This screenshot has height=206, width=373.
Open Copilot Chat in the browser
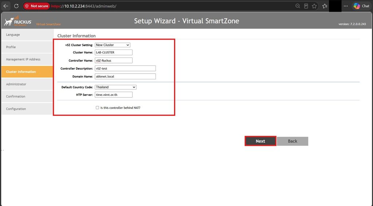click(x=361, y=6)
